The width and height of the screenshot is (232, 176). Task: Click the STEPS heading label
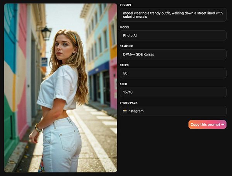(124, 65)
